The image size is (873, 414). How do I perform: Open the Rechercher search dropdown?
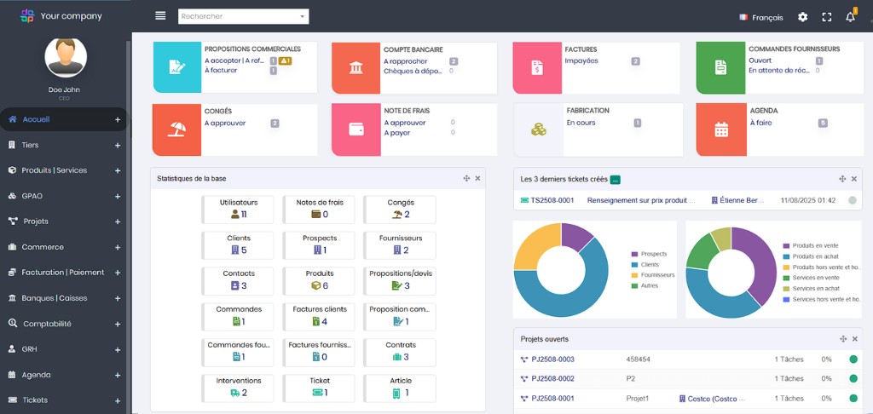pyautogui.click(x=243, y=16)
